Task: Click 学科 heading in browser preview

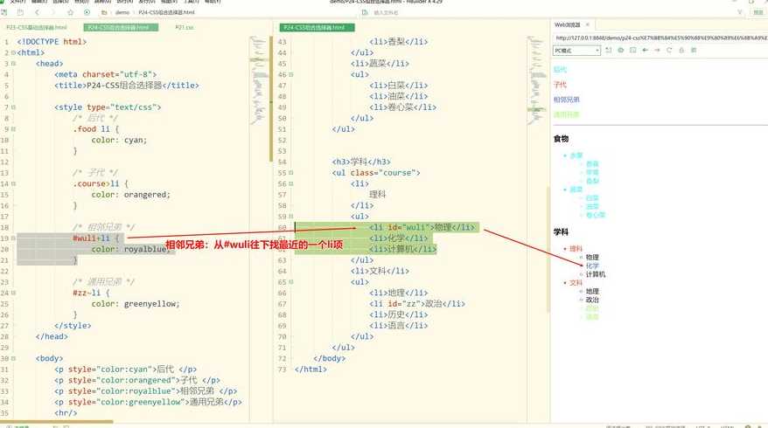Action: pos(561,231)
